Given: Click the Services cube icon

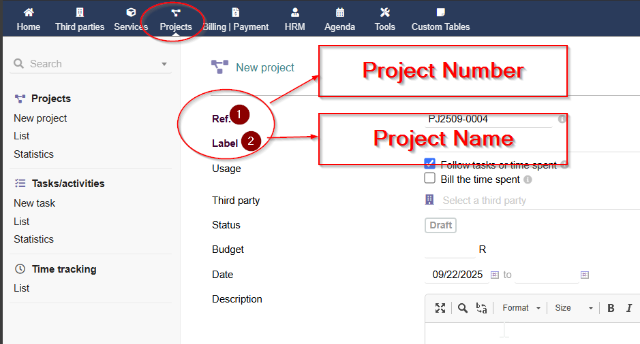Looking at the screenshot, I should (131, 12).
